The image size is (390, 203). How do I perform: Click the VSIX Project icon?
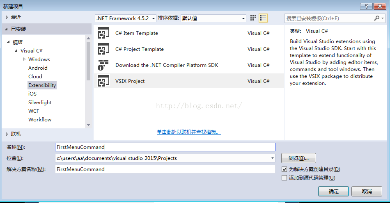pyautogui.click(x=103, y=81)
